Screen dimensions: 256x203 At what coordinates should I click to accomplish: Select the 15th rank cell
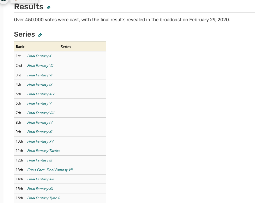(x=19, y=189)
